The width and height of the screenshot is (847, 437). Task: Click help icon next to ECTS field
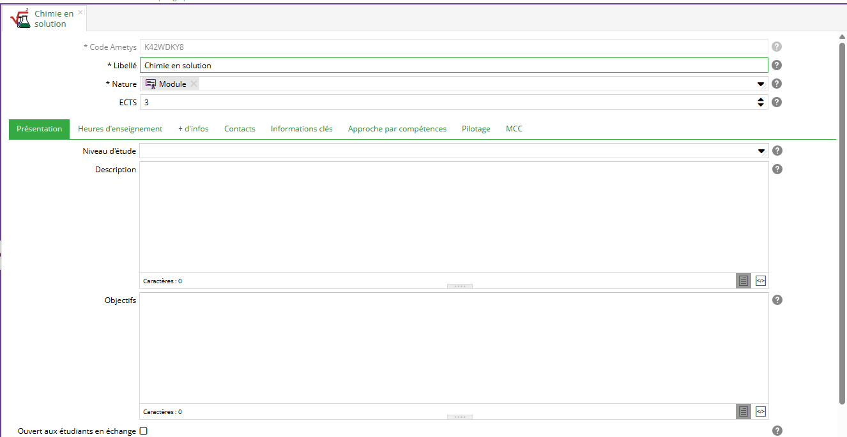pos(777,102)
